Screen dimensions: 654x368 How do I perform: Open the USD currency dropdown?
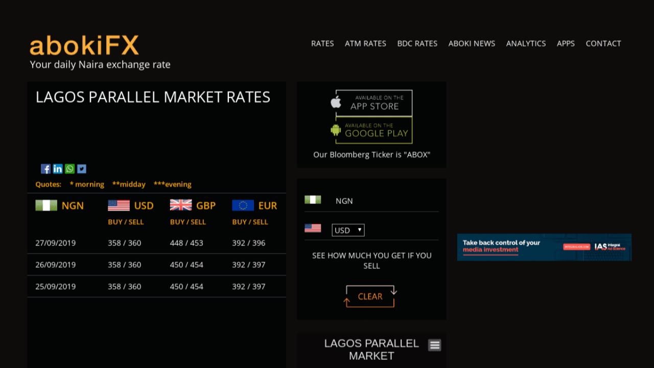click(x=348, y=230)
